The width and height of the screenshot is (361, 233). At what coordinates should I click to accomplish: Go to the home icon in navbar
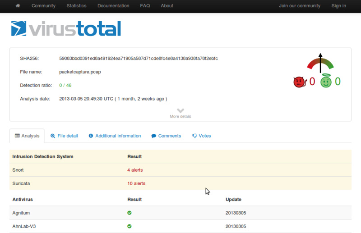pyautogui.click(x=18, y=6)
